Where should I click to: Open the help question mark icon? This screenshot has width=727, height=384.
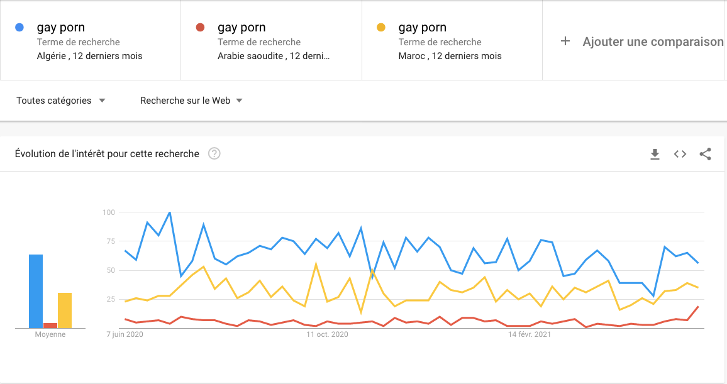tap(214, 154)
